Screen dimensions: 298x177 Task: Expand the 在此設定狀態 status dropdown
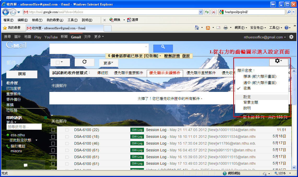coord(36,140)
